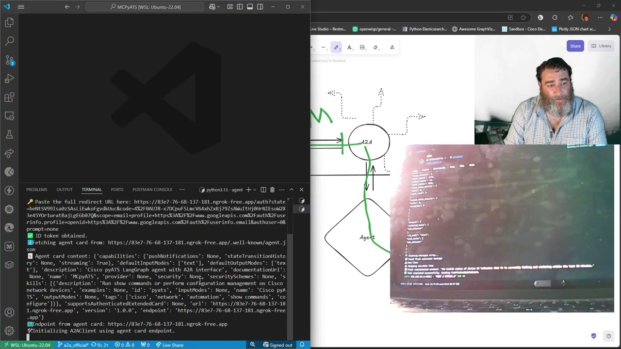Open the Remote Explorer view
Viewport: 621px width, 349px height.
[9, 116]
